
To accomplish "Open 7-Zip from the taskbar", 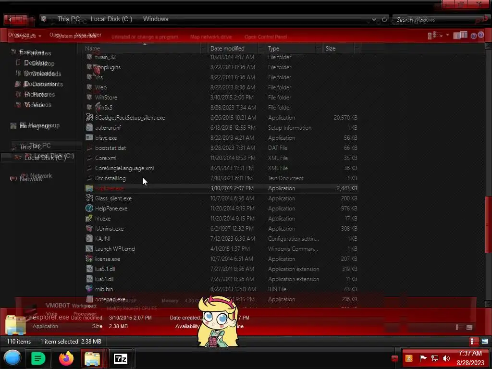I will [x=121, y=358].
